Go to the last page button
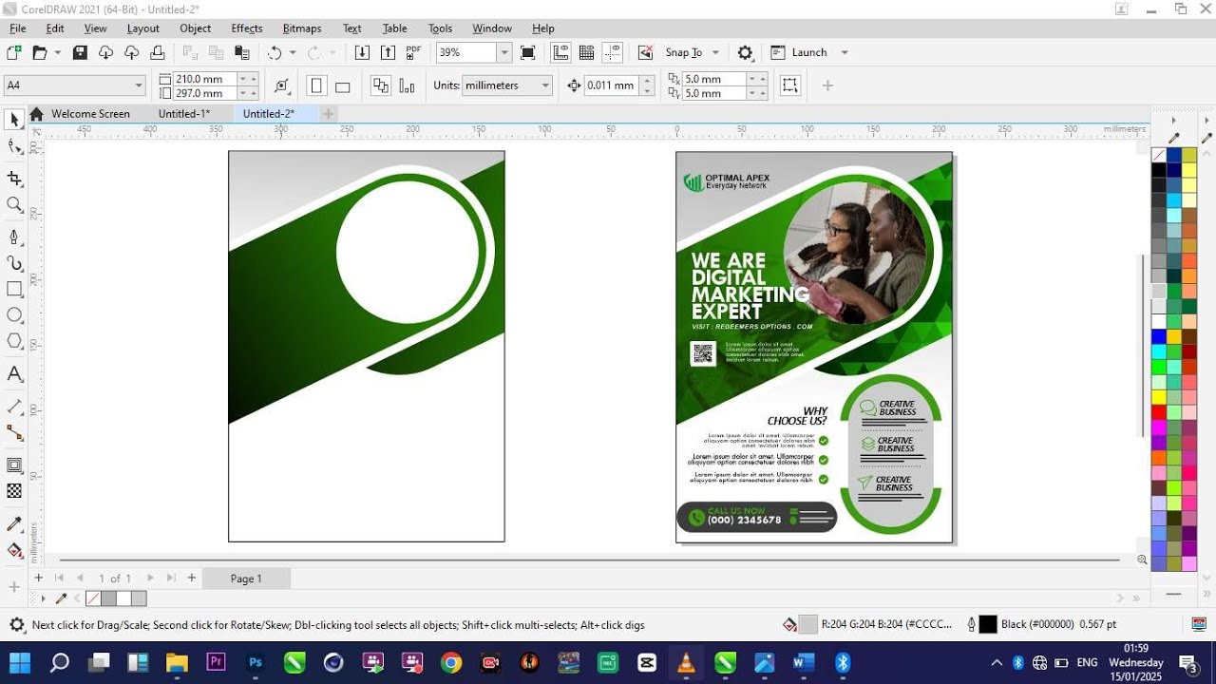This screenshot has height=684, width=1216. click(x=171, y=578)
